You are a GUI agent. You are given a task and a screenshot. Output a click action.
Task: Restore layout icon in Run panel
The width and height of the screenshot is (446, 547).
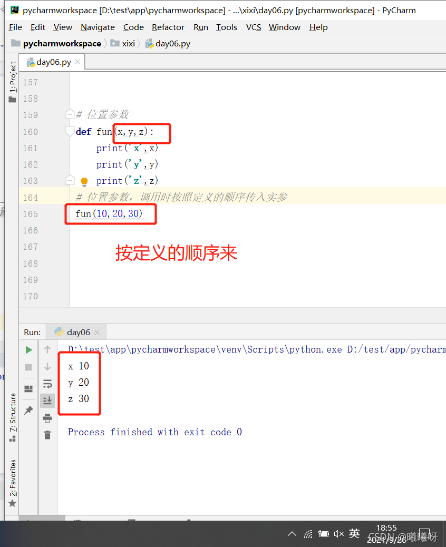coord(28,388)
